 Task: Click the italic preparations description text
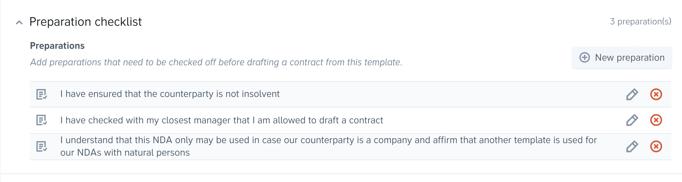(216, 62)
